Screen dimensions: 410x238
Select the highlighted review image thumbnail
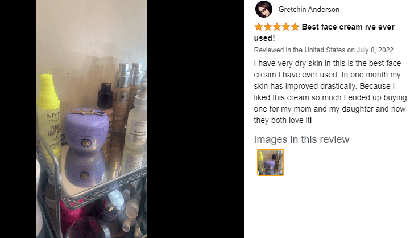tap(271, 162)
